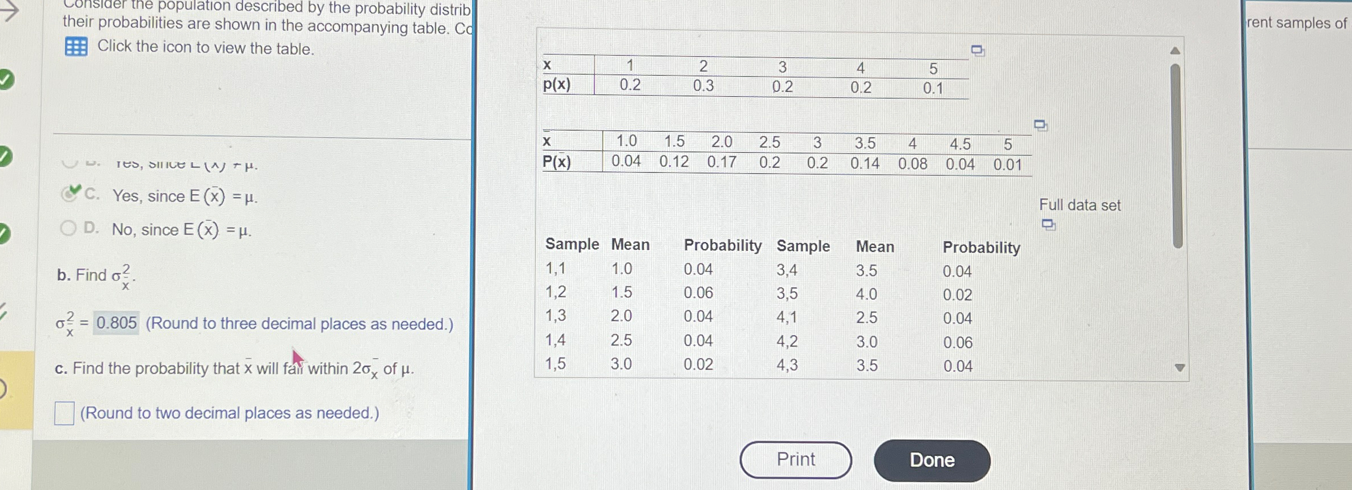Click the second green checkmark in the left margin

(5, 155)
